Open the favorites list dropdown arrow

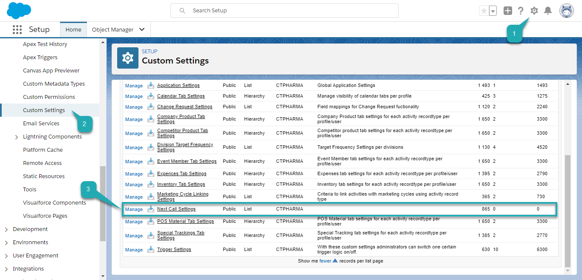(x=493, y=11)
